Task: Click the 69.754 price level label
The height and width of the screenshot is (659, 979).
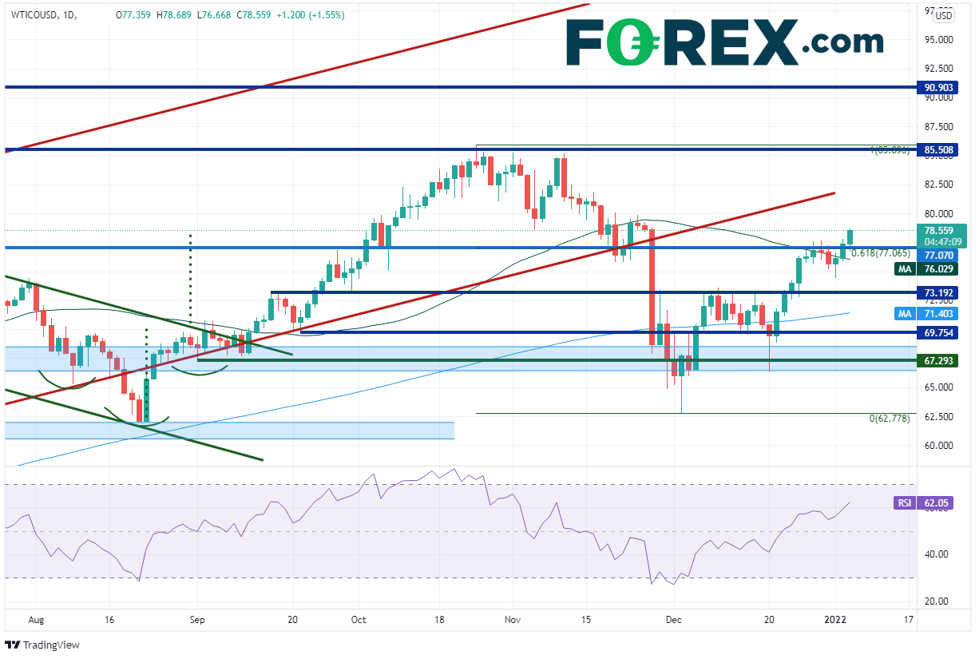Action: tap(939, 332)
